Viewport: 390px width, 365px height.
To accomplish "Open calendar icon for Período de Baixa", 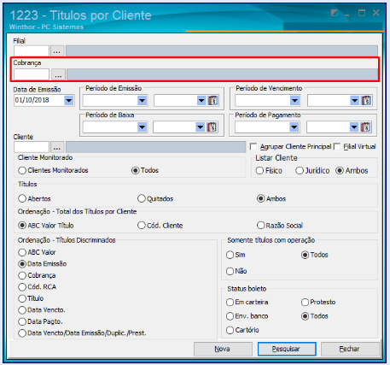I will (212, 127).
